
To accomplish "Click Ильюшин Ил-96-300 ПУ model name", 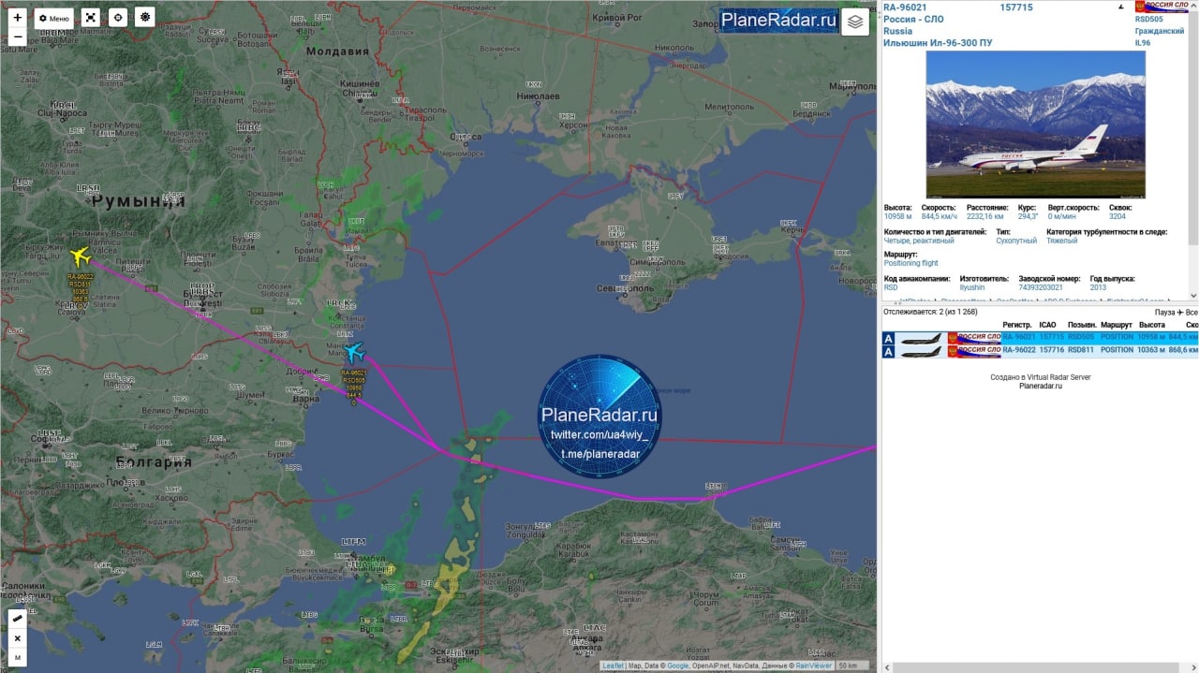I will click(938, 43).
